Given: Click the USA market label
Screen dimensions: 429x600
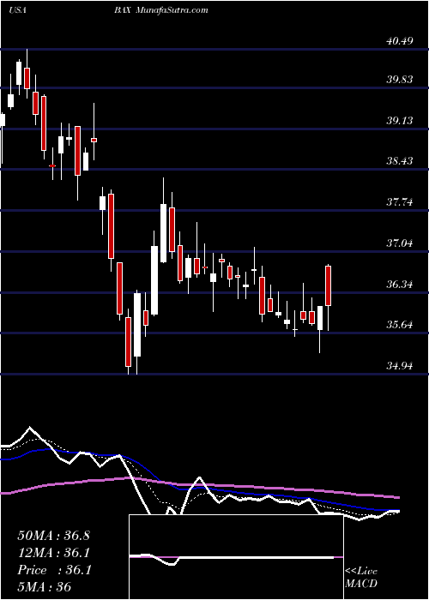Looking at the screenshot, I should click(17, 10).
